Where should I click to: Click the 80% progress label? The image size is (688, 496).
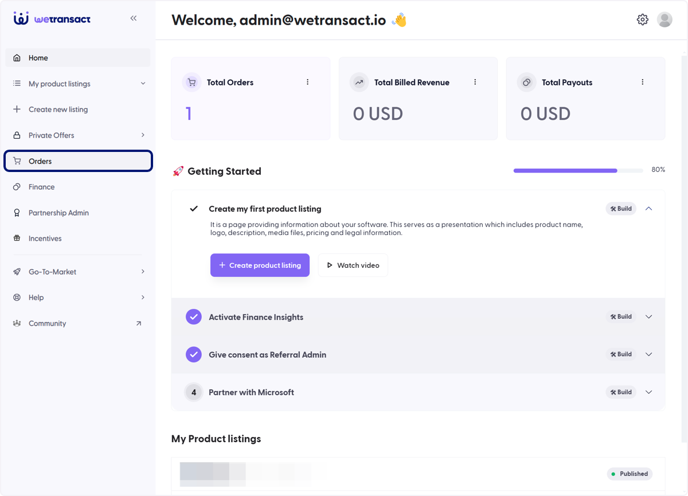click(x=658, y=170)
